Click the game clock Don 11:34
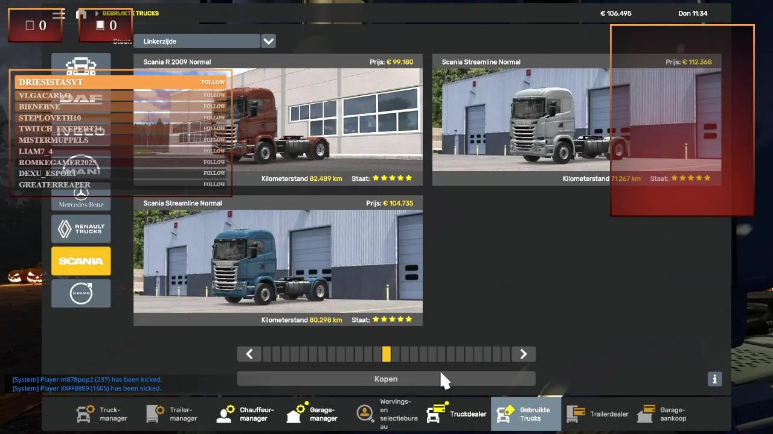This screenshot has width=773, height=434. 693,13
